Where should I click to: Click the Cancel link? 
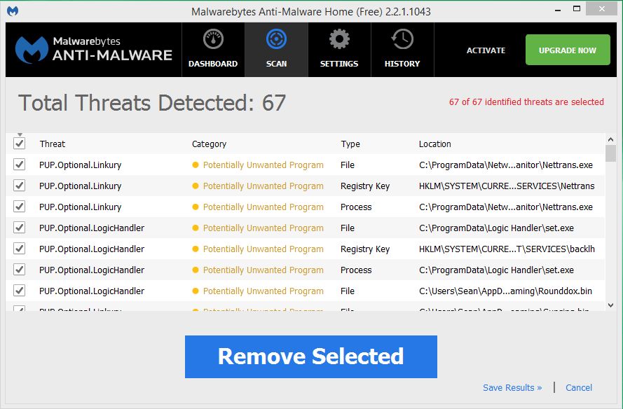pyautogui.click(x=579, y=387)
